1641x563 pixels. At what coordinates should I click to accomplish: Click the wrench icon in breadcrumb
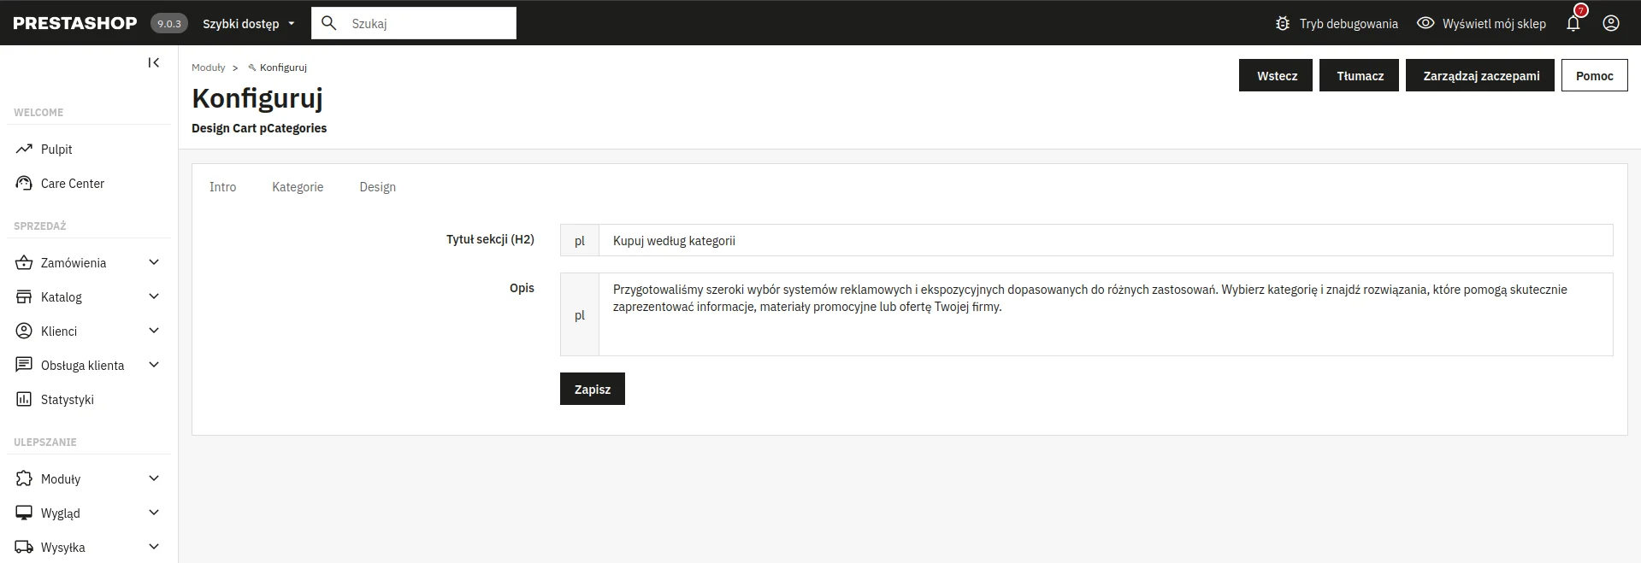coord(252,67)
